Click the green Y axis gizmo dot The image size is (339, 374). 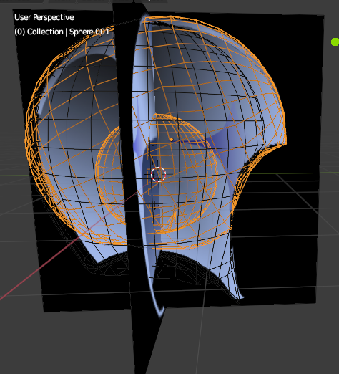(335, 42)
